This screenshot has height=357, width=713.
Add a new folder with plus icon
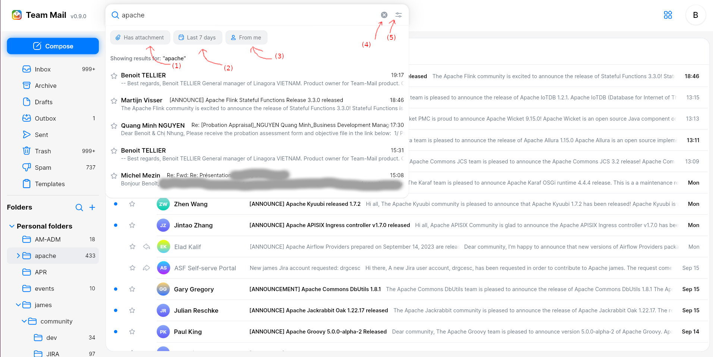point(92,207)
